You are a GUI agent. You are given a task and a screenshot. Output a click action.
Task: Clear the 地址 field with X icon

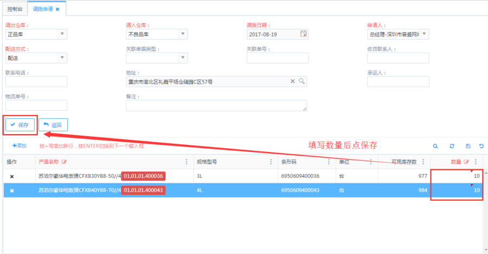coord(293,81)
